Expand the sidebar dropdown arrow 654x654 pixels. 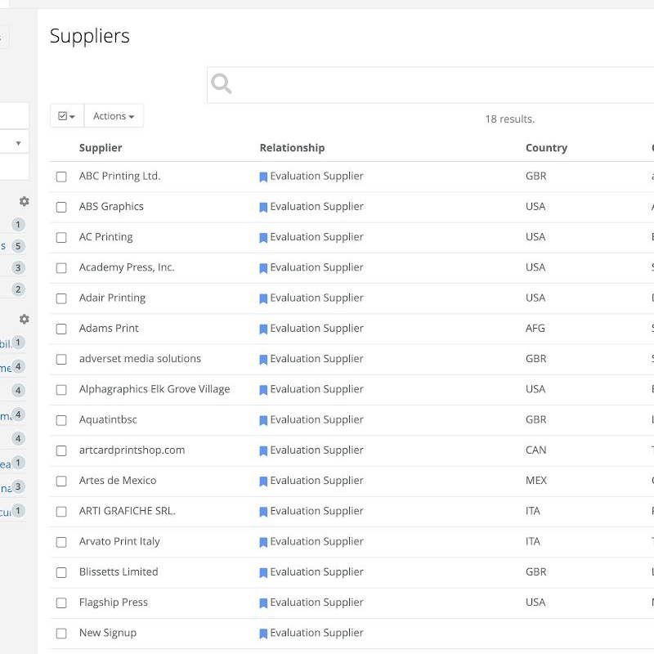coord(18,144)
